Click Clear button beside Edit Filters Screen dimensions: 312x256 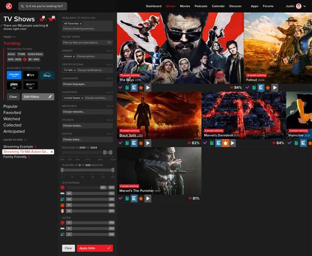pyautogui.click(x=14, y=97)
